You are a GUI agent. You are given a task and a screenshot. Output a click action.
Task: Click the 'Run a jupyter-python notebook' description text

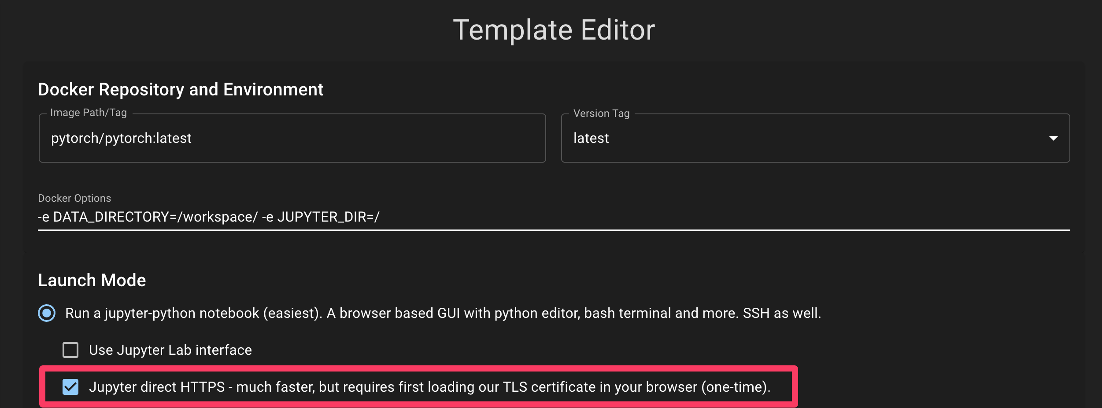pos(443,313)
